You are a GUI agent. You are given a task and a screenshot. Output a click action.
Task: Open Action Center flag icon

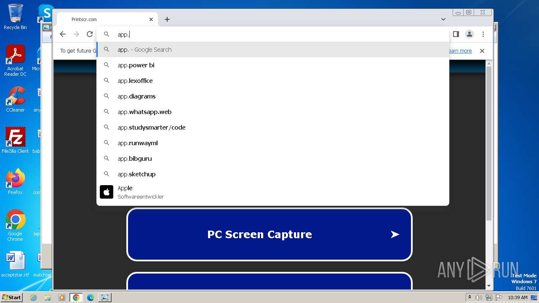point(499,298)
